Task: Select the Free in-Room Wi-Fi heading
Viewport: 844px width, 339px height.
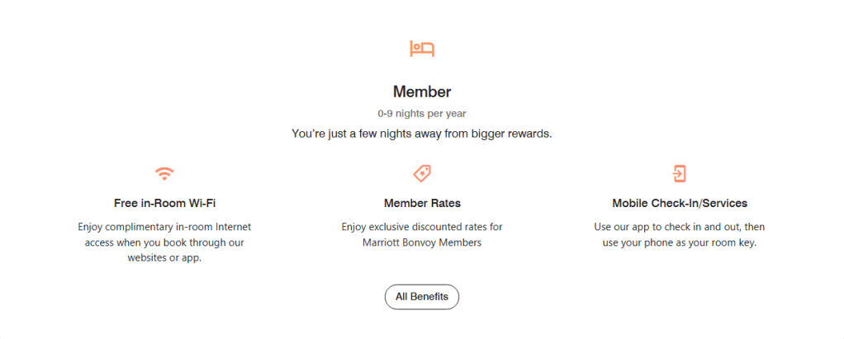Action: pyautogui.click(x=165, y=203)
